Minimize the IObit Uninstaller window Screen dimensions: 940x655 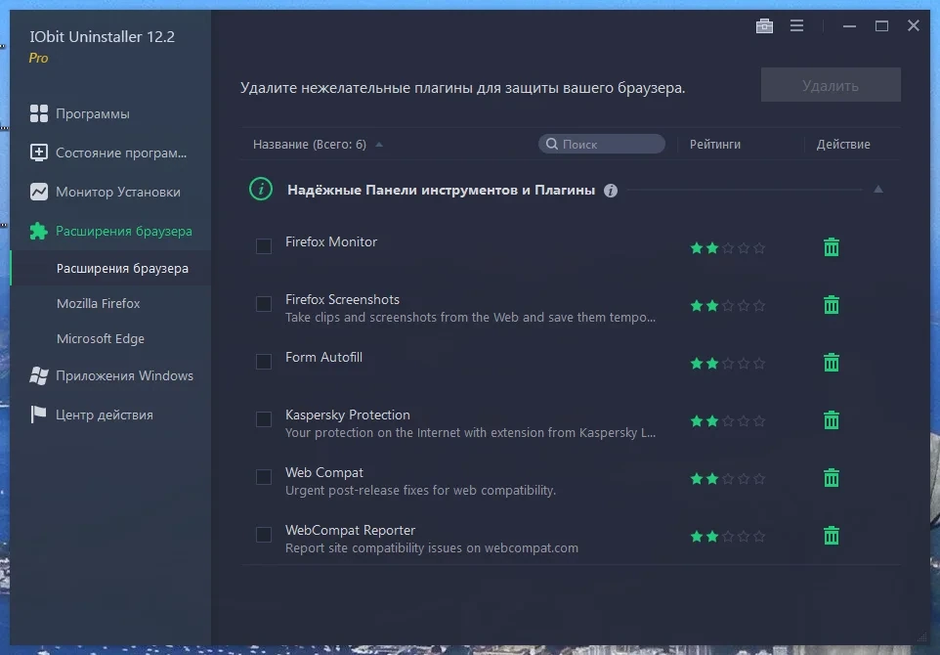pyautogui.click(x=849, y=25)
